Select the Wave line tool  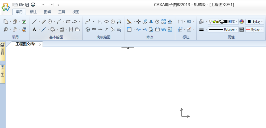click(x=94, y=29)
